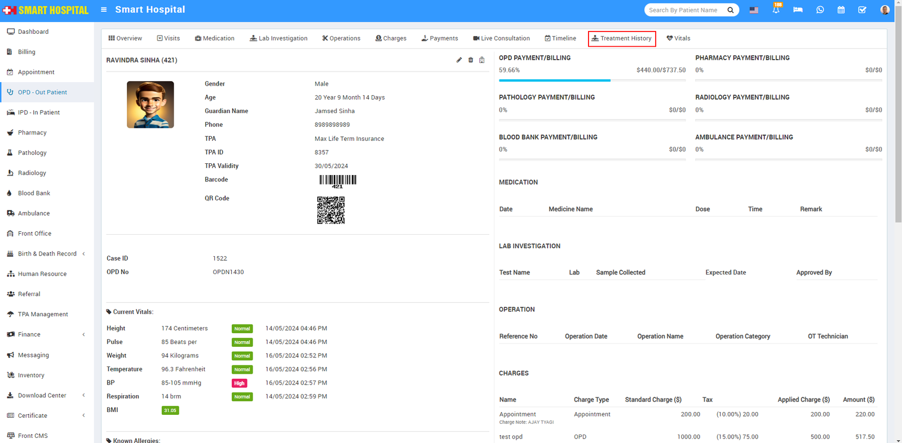The width and height of the screenshot is (902, 443).
Task: Open Dashboard from the sidebar
Action: [x=33, y=32]
